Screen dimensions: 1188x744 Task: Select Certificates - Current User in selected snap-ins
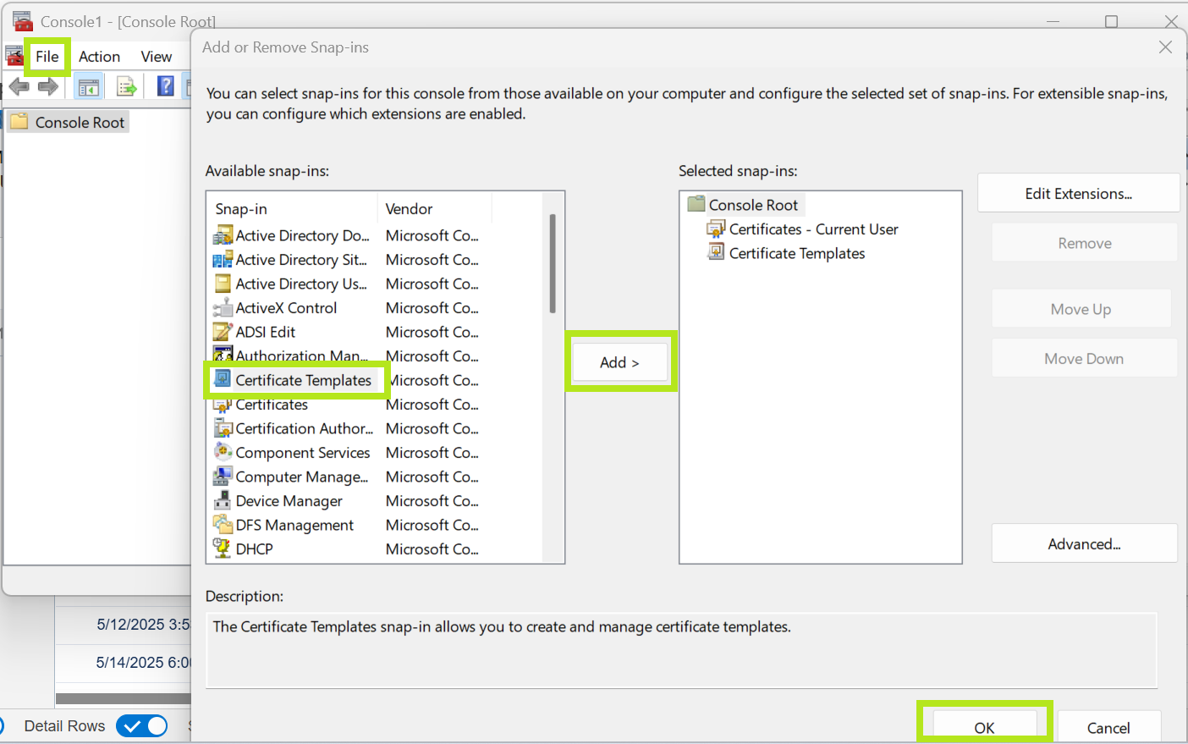click(x=812, y=229)
